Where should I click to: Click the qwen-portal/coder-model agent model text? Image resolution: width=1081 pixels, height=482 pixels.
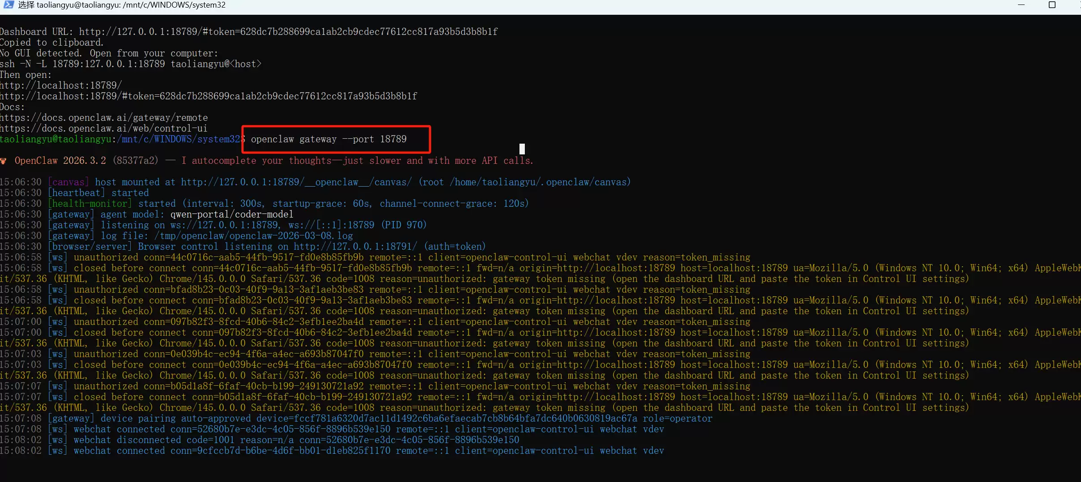click(x=232, y=214)
